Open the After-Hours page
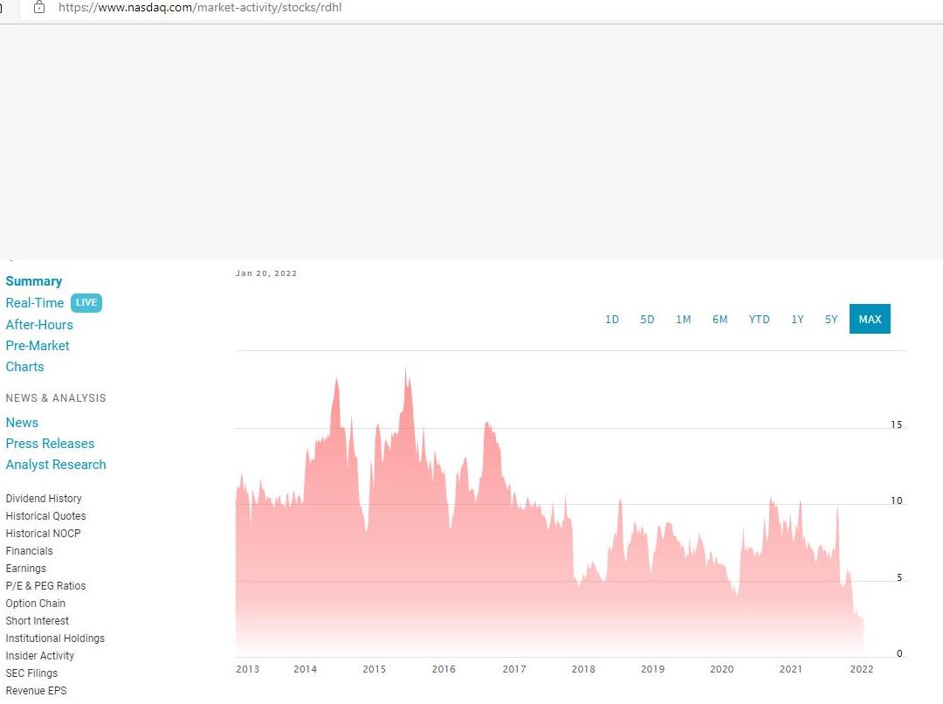The width and height of the screenshot is (943, 704). [39, 324]
